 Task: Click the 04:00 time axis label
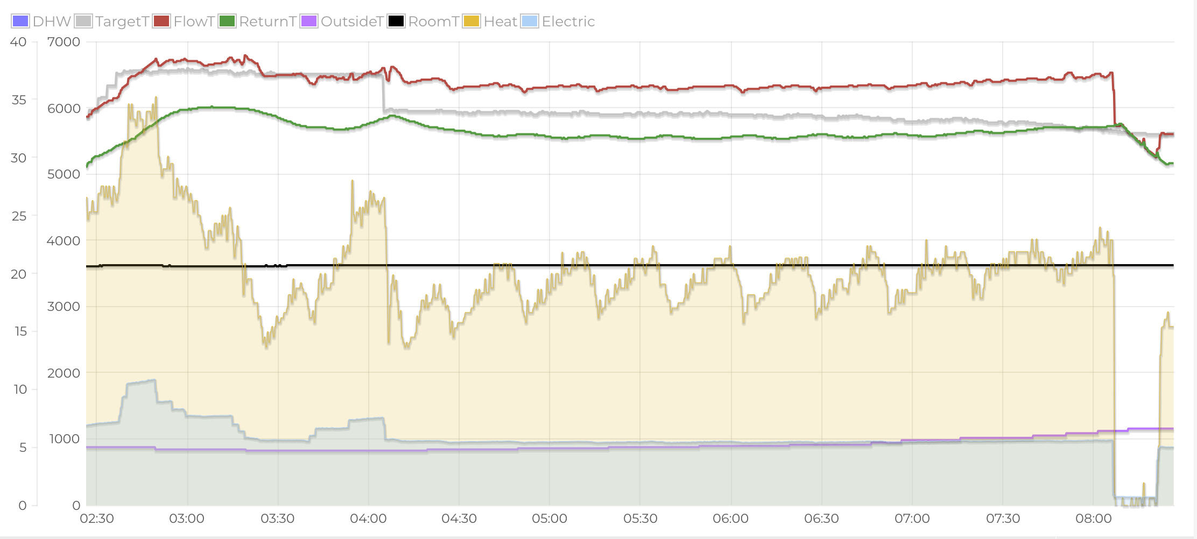[x=368, y=519]
